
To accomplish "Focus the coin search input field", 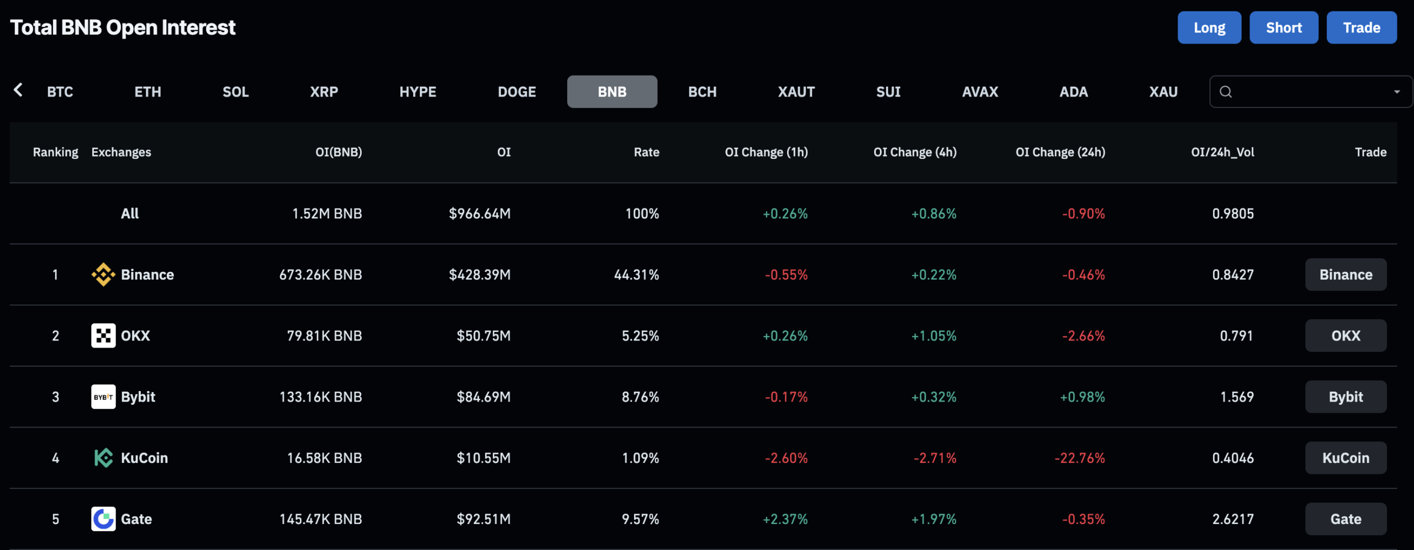I will 1310,92.
